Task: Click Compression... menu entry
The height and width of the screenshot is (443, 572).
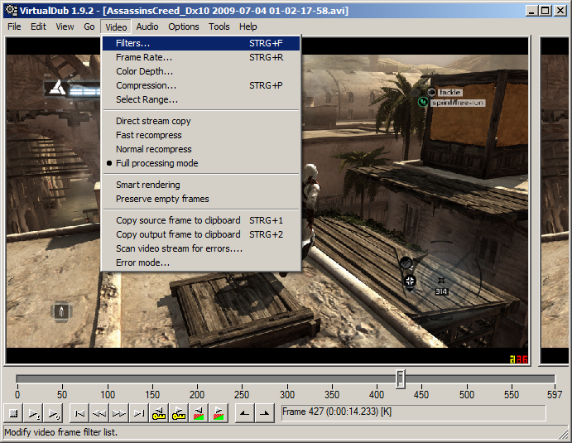Action: click(x=147, y=85)
